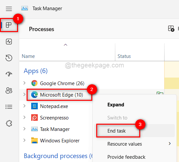Click the Run new task icon

pos(171,28)
